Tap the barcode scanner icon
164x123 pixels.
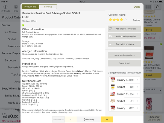(x=148, y=7)
